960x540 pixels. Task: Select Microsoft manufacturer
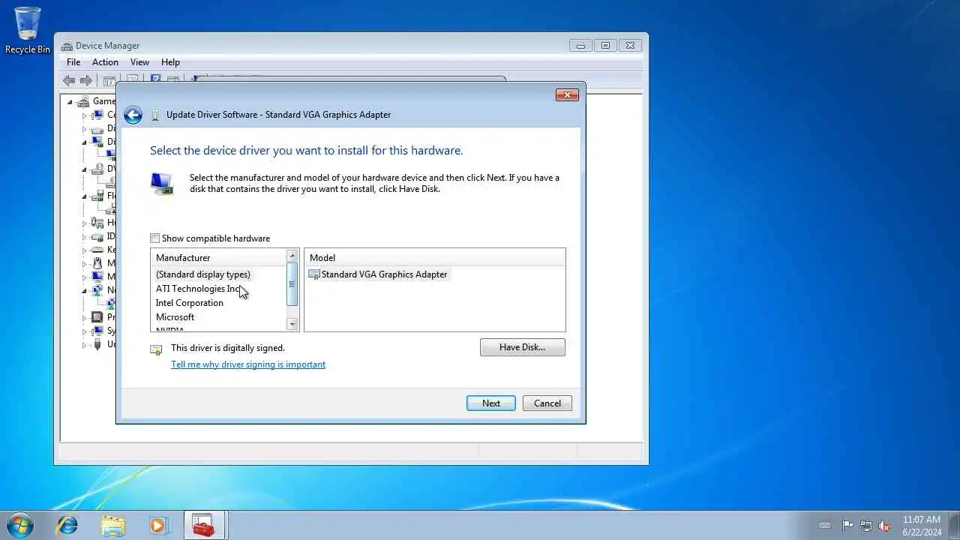pos(175,317)
